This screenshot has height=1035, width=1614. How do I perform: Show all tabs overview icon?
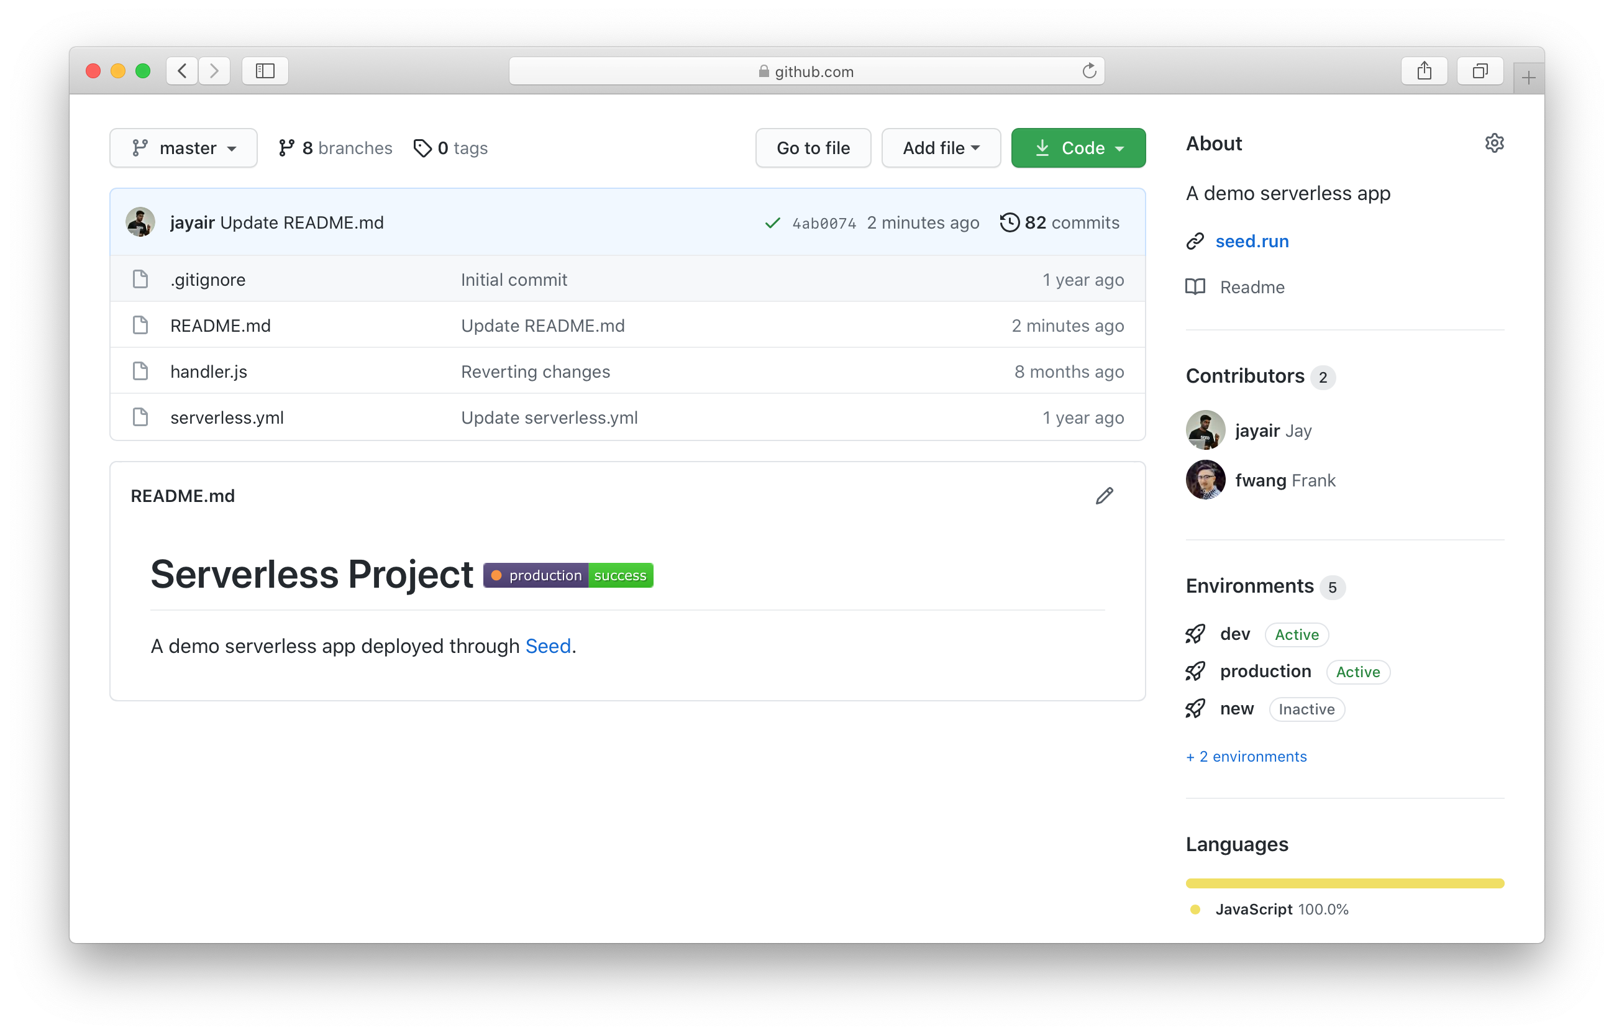point(1480,71)
